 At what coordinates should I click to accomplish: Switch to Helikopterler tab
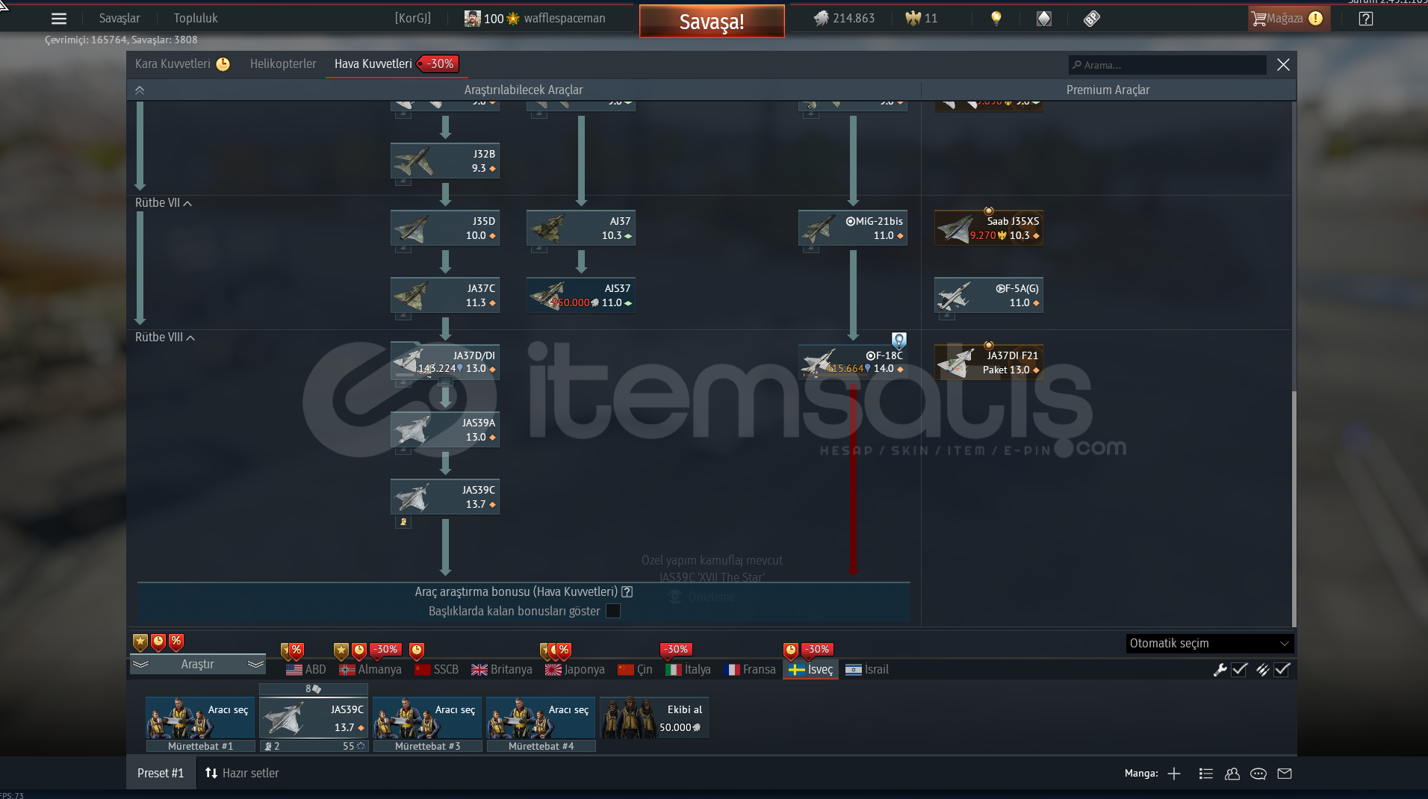(x=283, y=64)
